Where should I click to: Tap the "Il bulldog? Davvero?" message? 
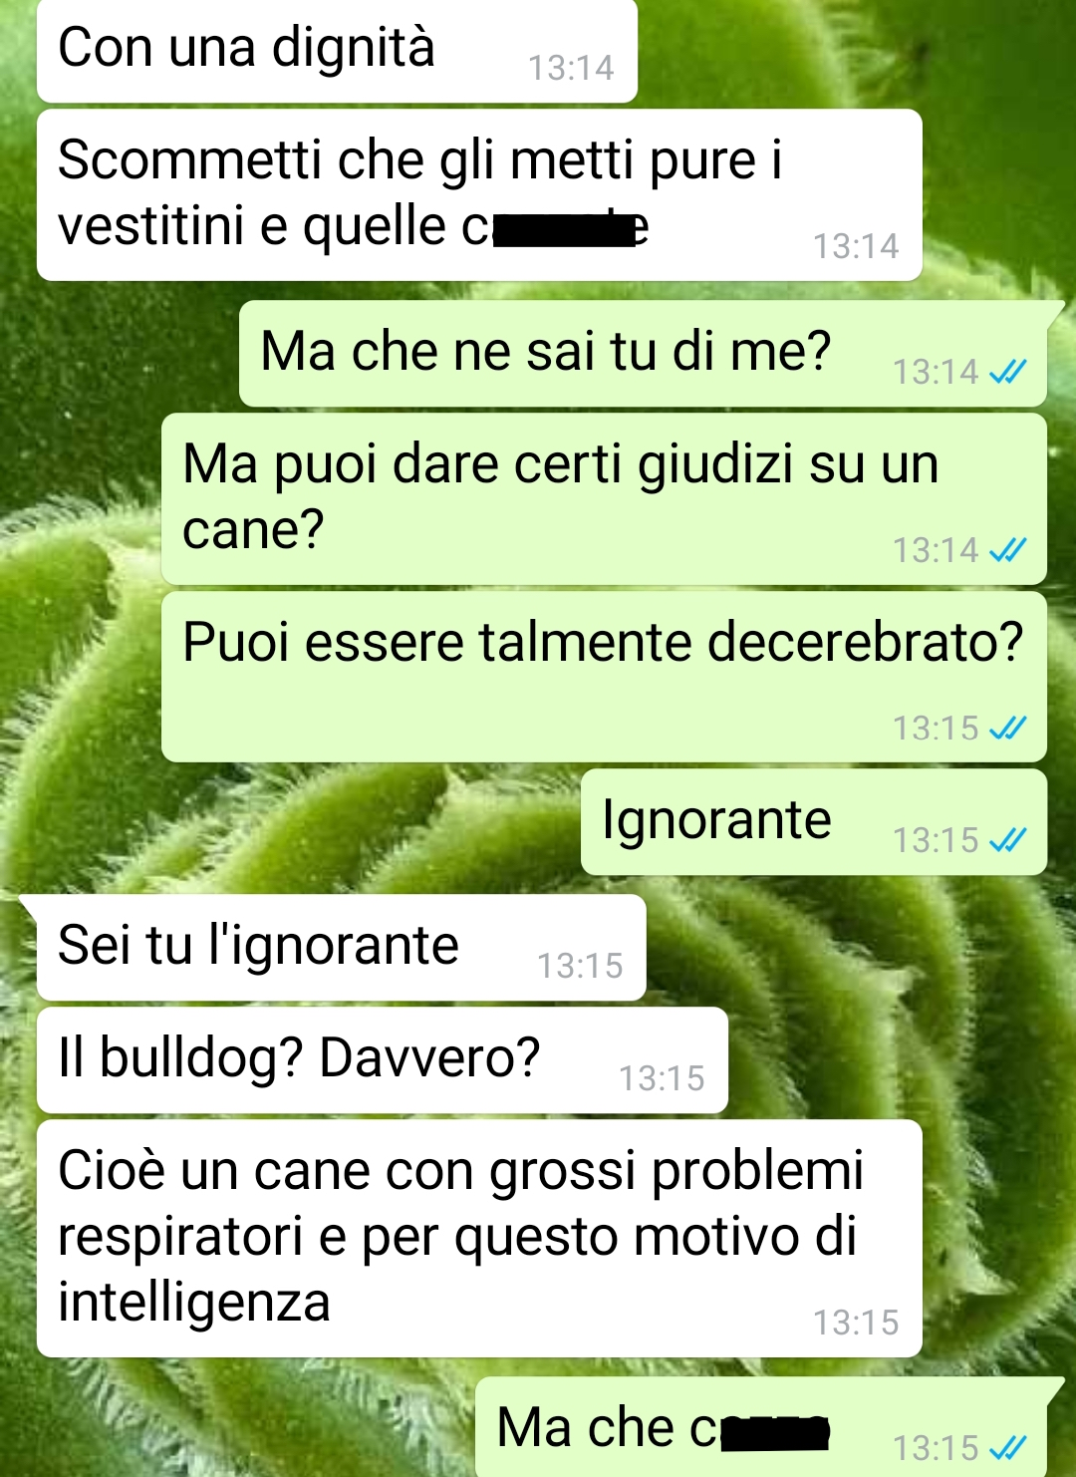coord(383,1060)
